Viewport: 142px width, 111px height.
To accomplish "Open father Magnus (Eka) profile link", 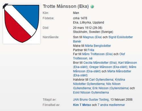I will 92,37.
